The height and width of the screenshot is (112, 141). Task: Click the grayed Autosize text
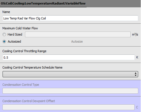pos(77,41)
